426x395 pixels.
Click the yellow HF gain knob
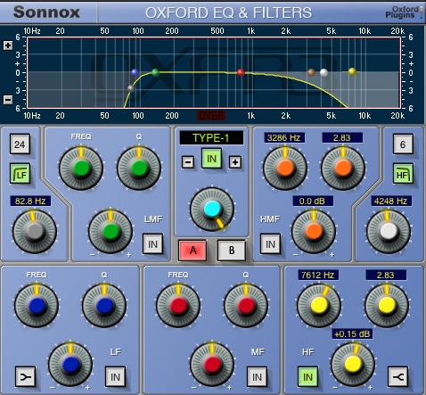click(353, 365)
